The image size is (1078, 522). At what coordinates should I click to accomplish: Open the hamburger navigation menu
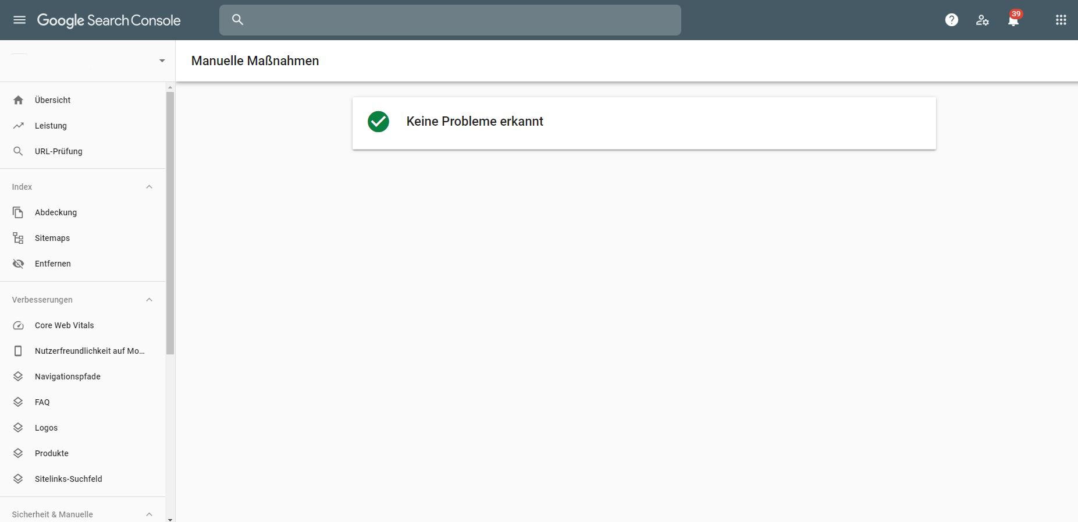[19, 20]
